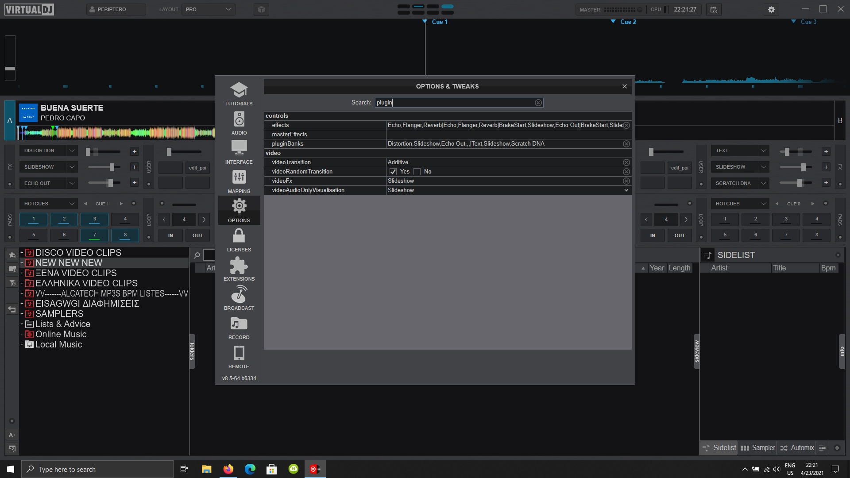Open deck A Distortion effect dropdown
The width and height of the screenshot is (850, 478).
[x=48, y=151]
